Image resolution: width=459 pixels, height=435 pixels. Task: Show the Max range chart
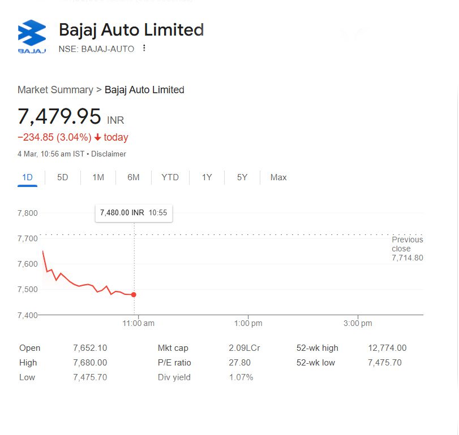click(278, 177)
